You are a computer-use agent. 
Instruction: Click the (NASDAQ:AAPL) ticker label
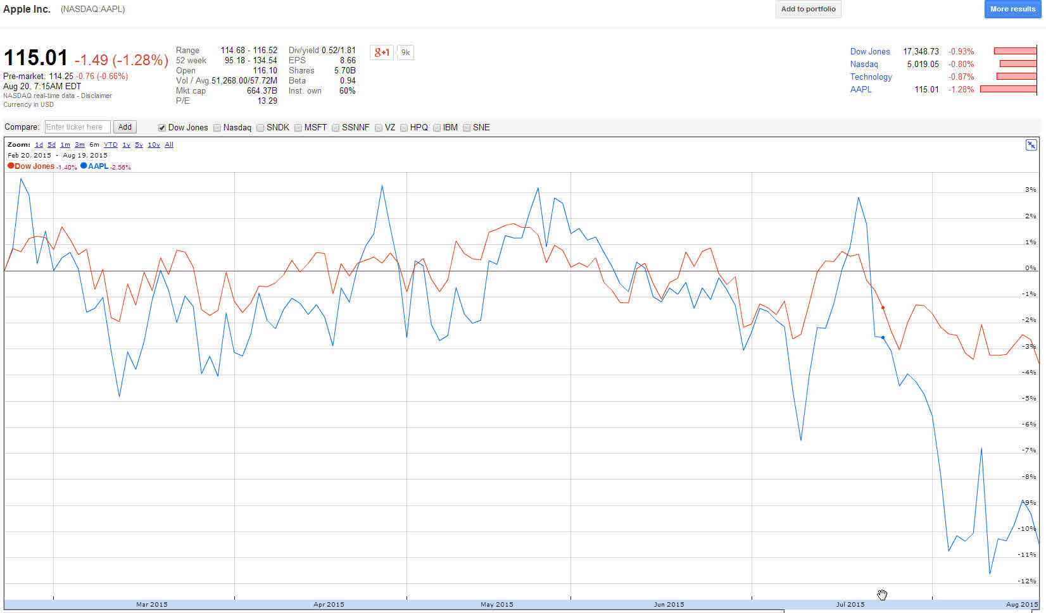tap(93, 9)
